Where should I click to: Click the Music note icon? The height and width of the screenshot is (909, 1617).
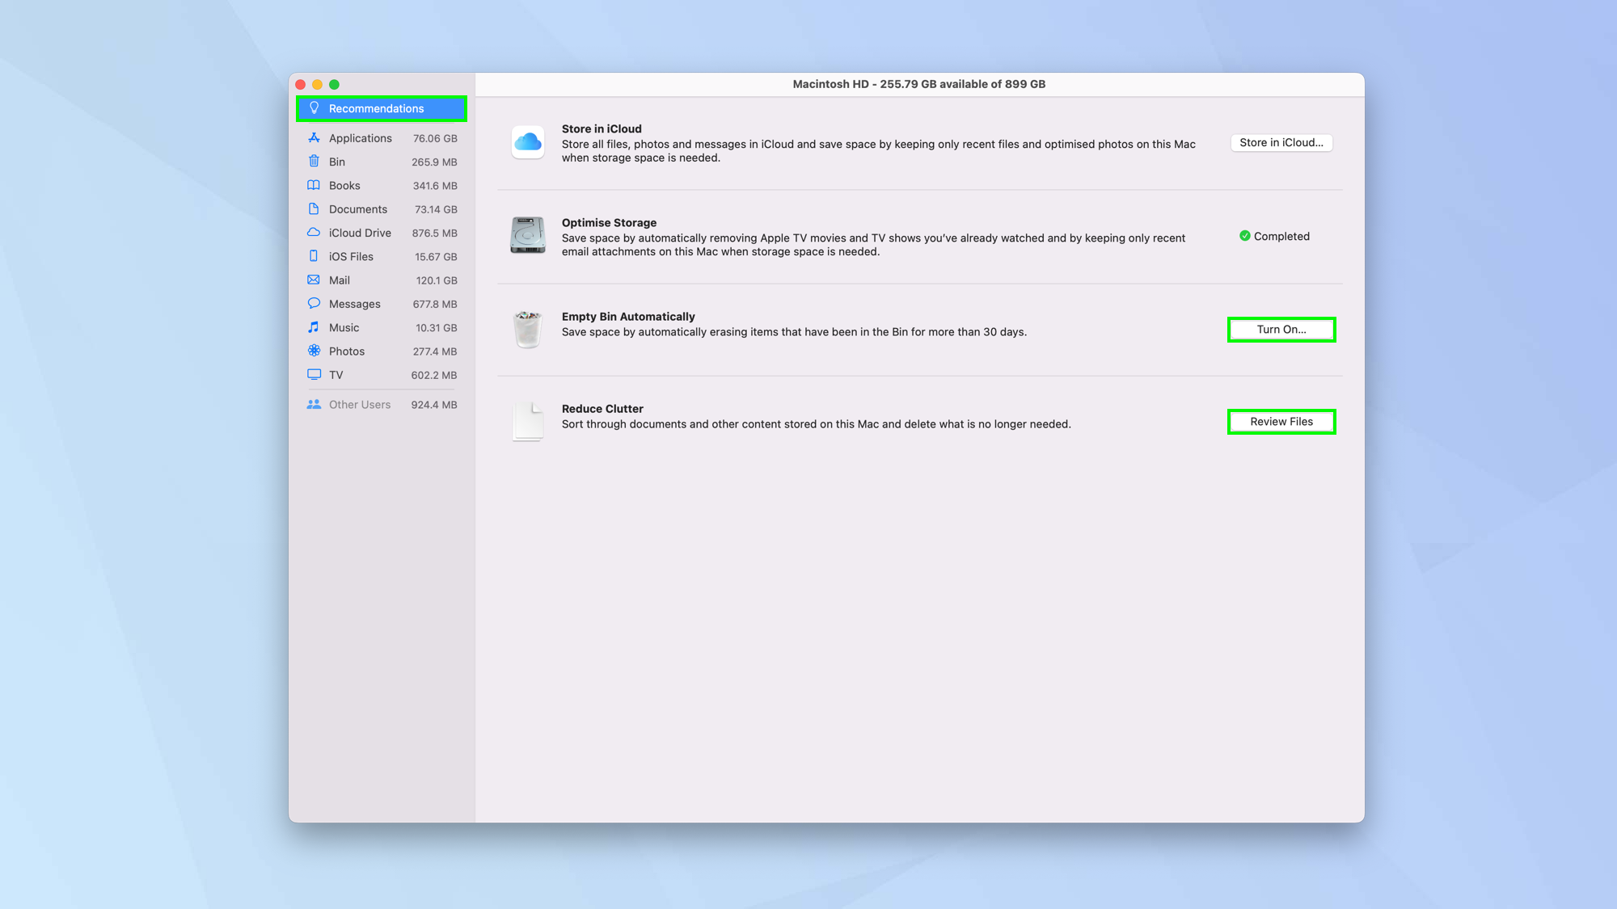[314, 327]
